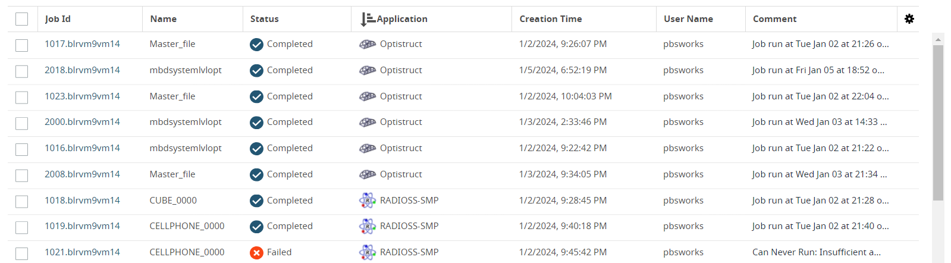Click Completed checkmark icon for job 2018
This screenshot has height=263, width=951.
click(x=256, y=70)
